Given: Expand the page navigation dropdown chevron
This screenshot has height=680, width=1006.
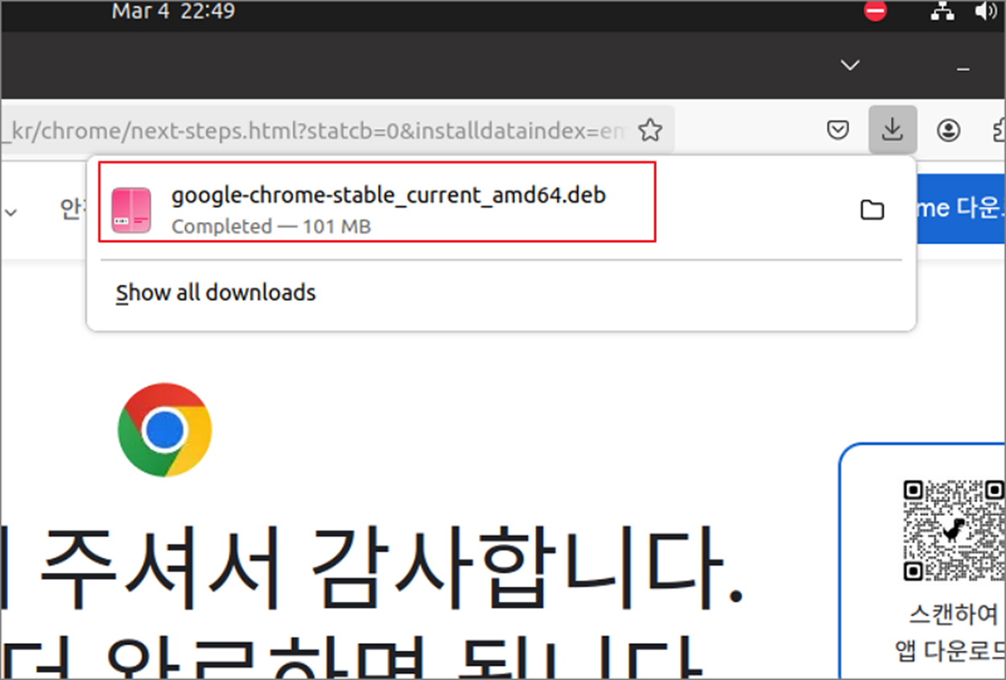Looking at the screenshot, I should tap(10, 212).
